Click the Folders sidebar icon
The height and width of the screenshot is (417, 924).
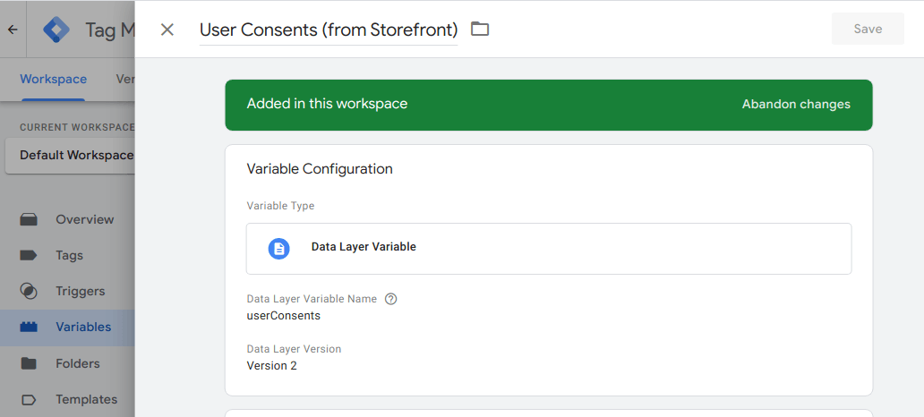(29, 363)
